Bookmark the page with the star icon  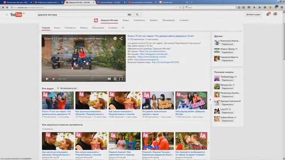tap(239, 8)
